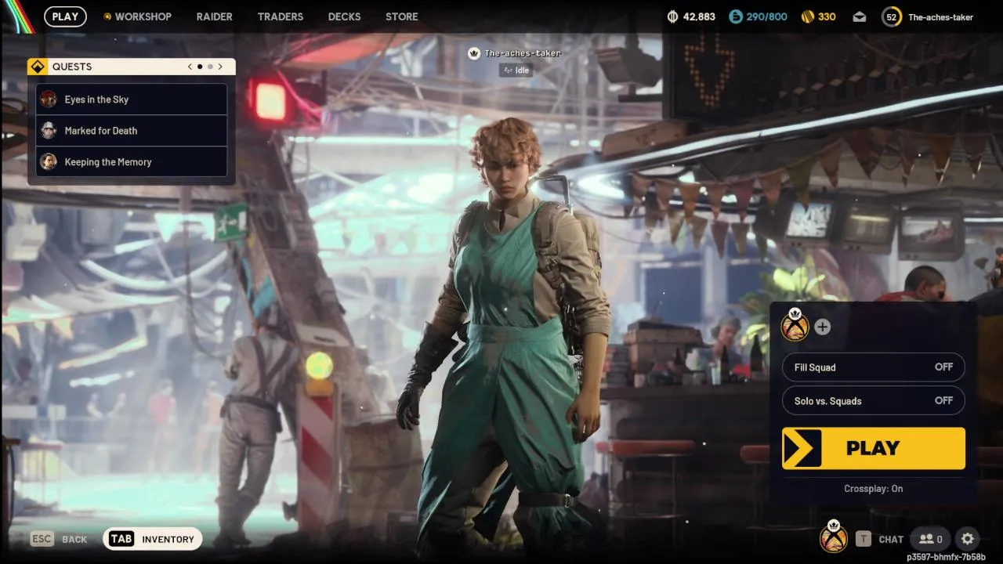This screenshot has height=564, width=1003.
Task: Click the Keeping the Memory trader portrait
Action: (x=49, y=161)
